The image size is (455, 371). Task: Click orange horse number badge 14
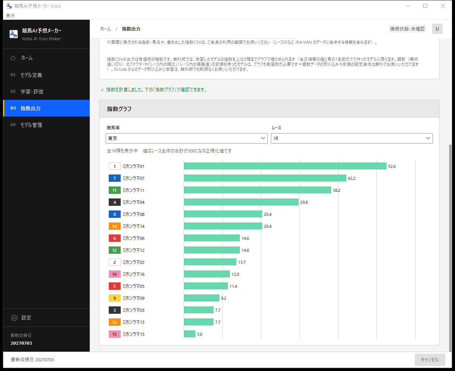(115, 226)
